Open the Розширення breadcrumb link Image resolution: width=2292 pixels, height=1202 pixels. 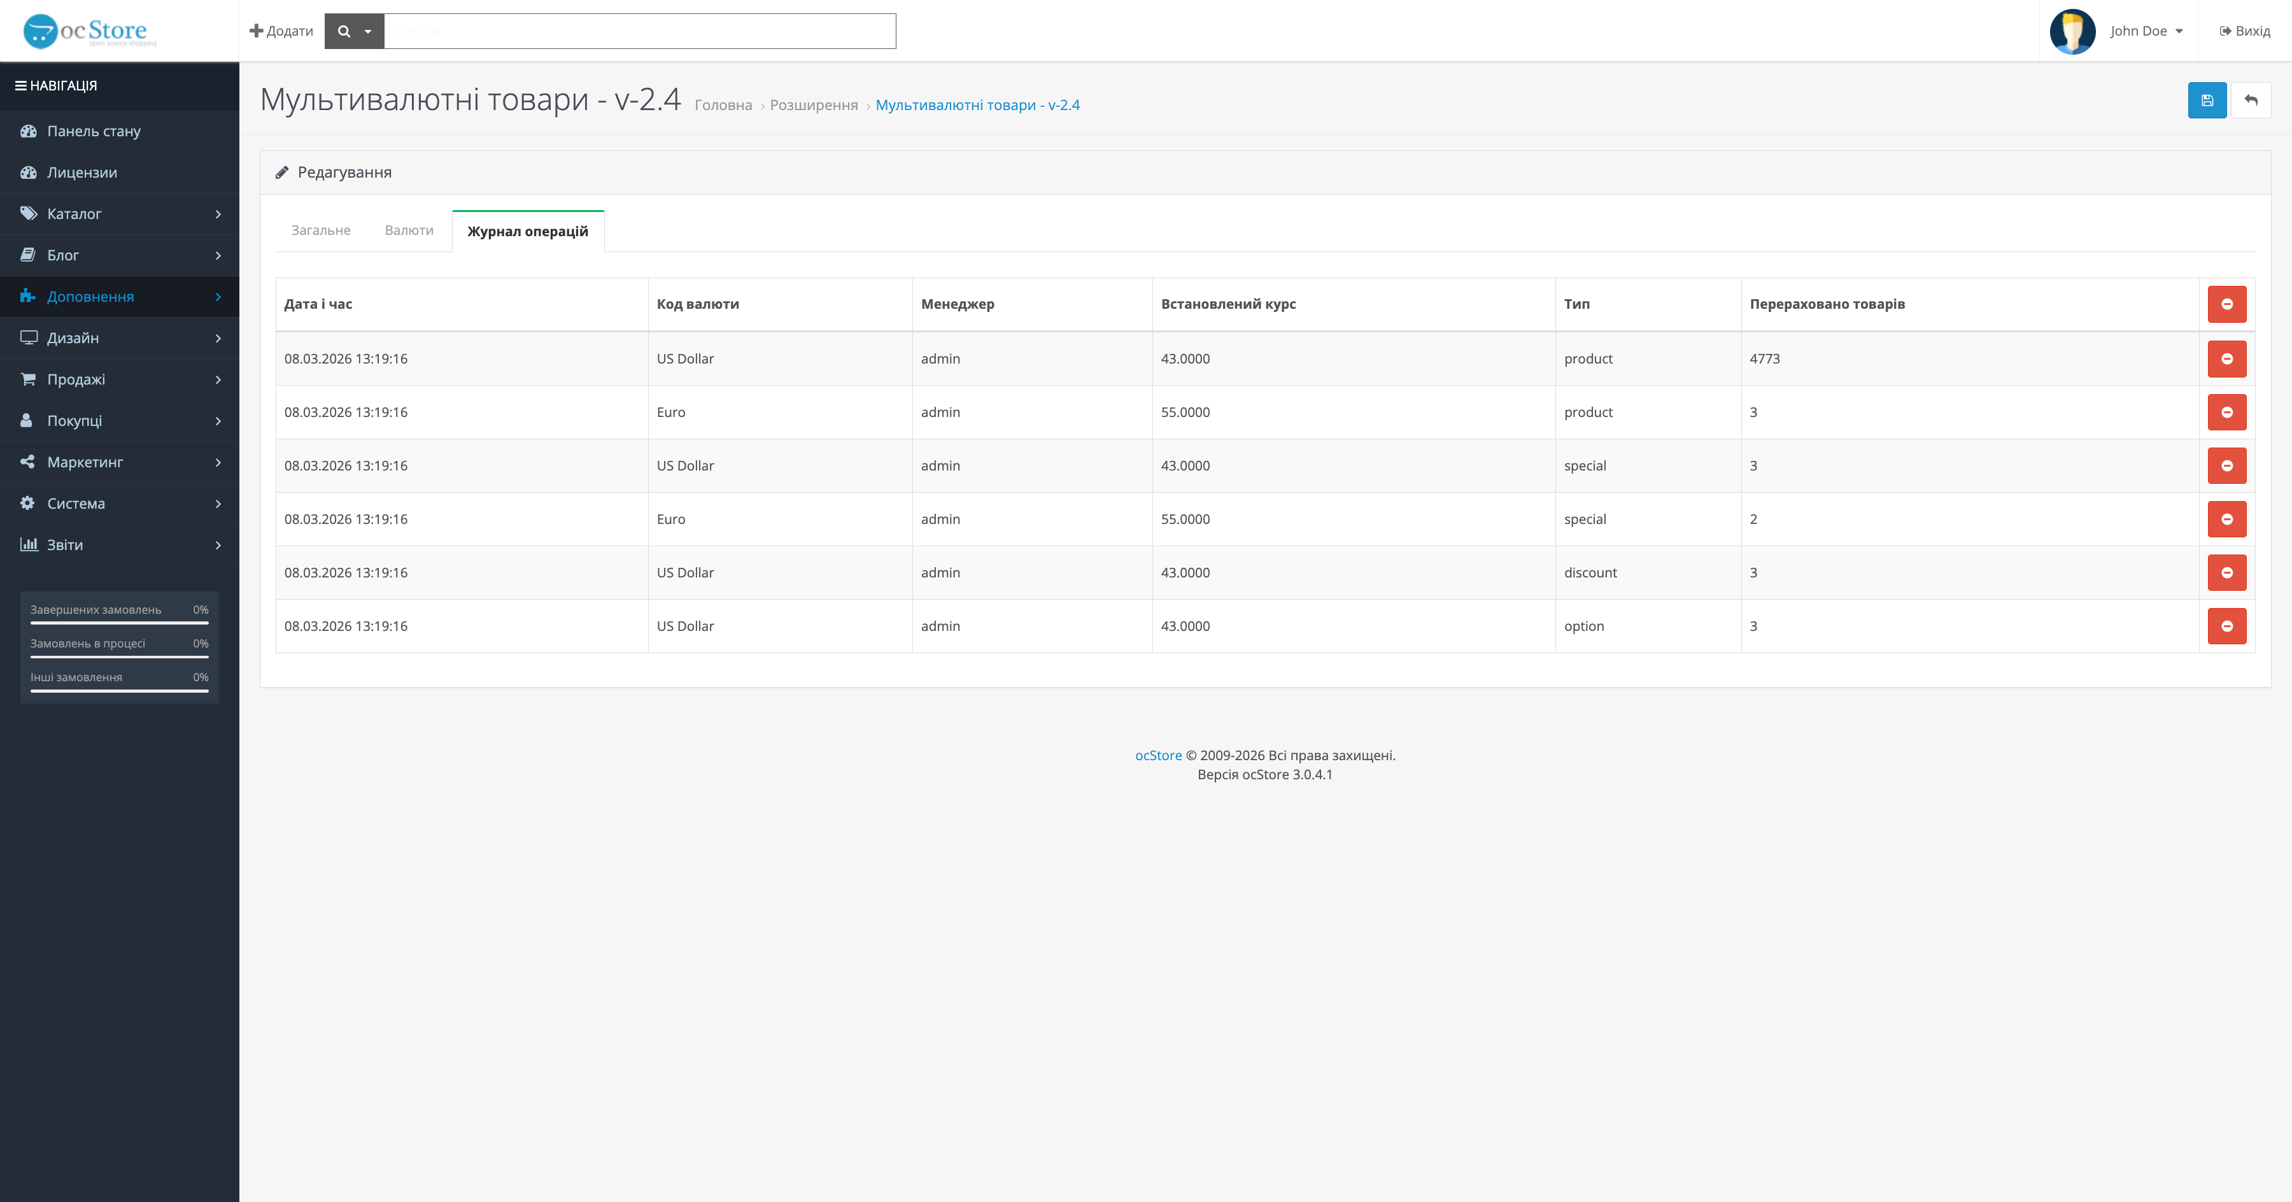point(813,105)
